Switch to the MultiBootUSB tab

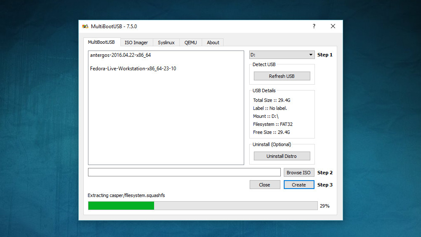coord(101,42)
